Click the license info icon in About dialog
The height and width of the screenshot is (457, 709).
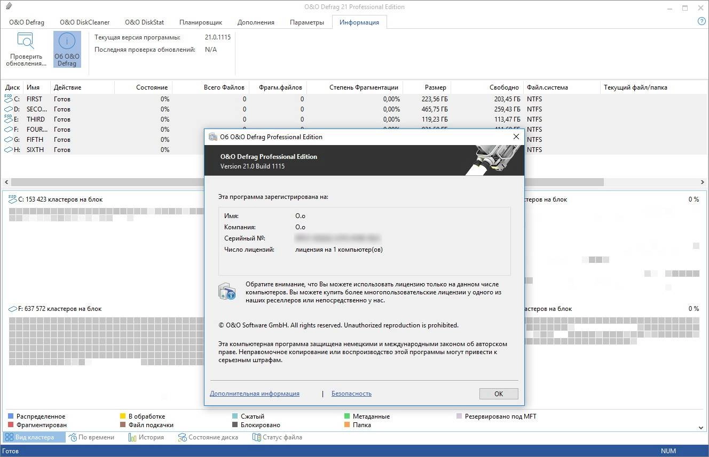227,291
